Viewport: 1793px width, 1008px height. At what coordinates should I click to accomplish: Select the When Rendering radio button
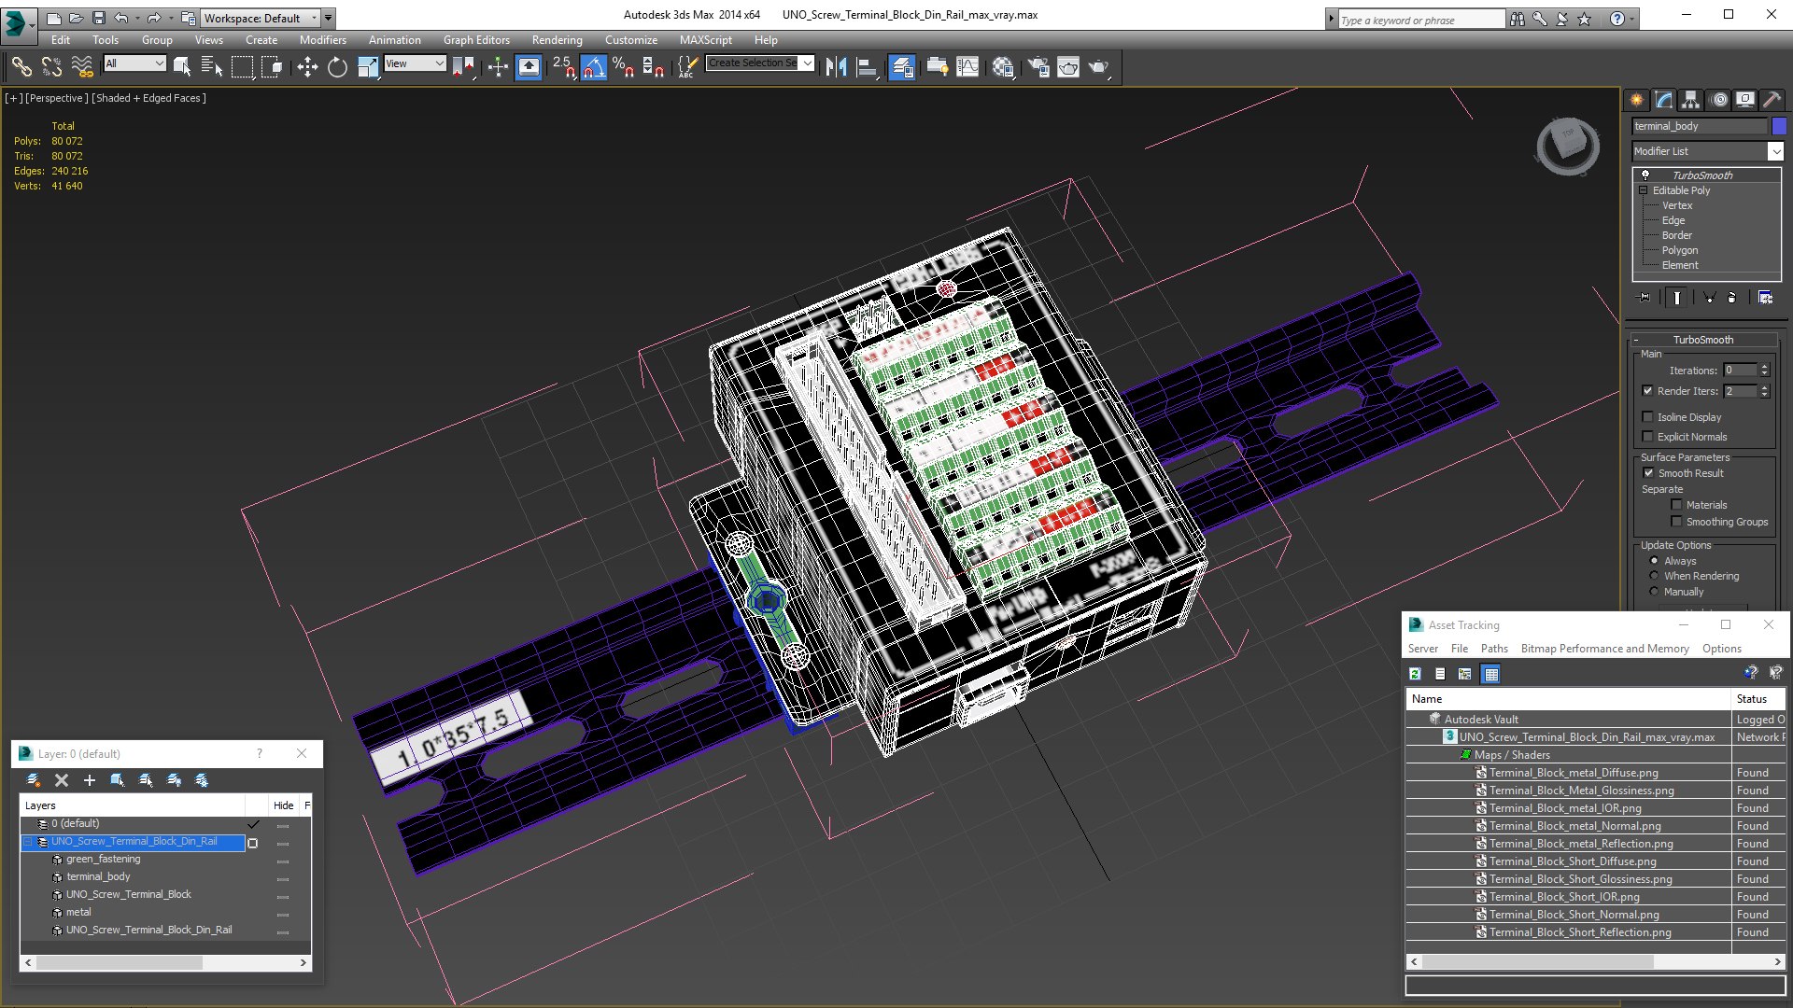tap(1655, 576)
